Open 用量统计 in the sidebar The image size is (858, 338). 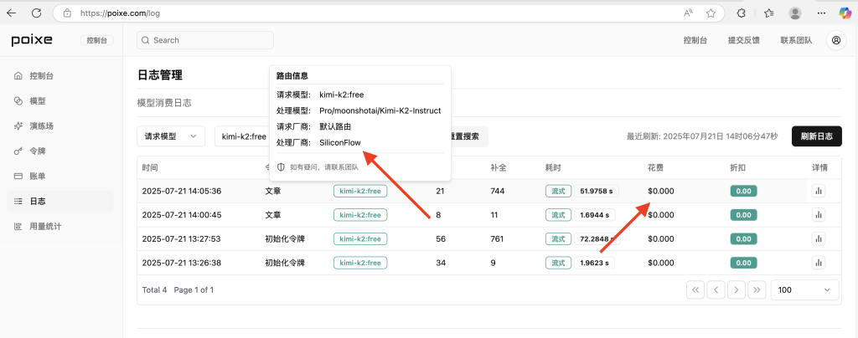tap(45, 226)
